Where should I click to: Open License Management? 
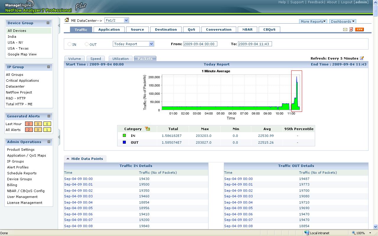(25, 203)
